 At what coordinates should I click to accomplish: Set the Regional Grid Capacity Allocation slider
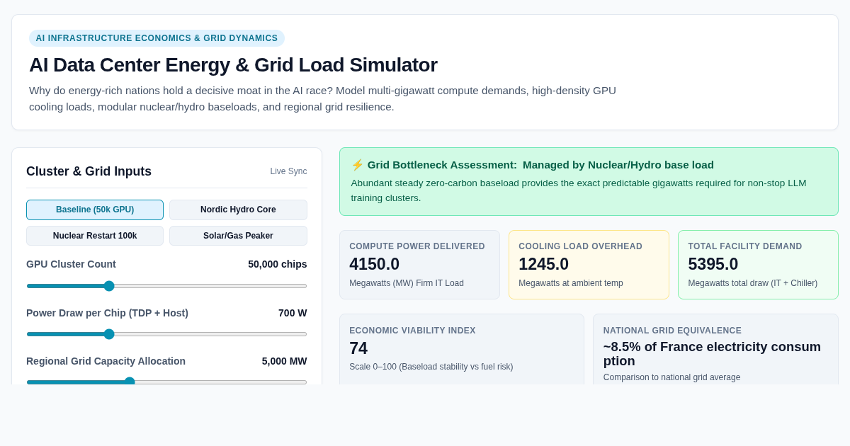pos(166,382)
